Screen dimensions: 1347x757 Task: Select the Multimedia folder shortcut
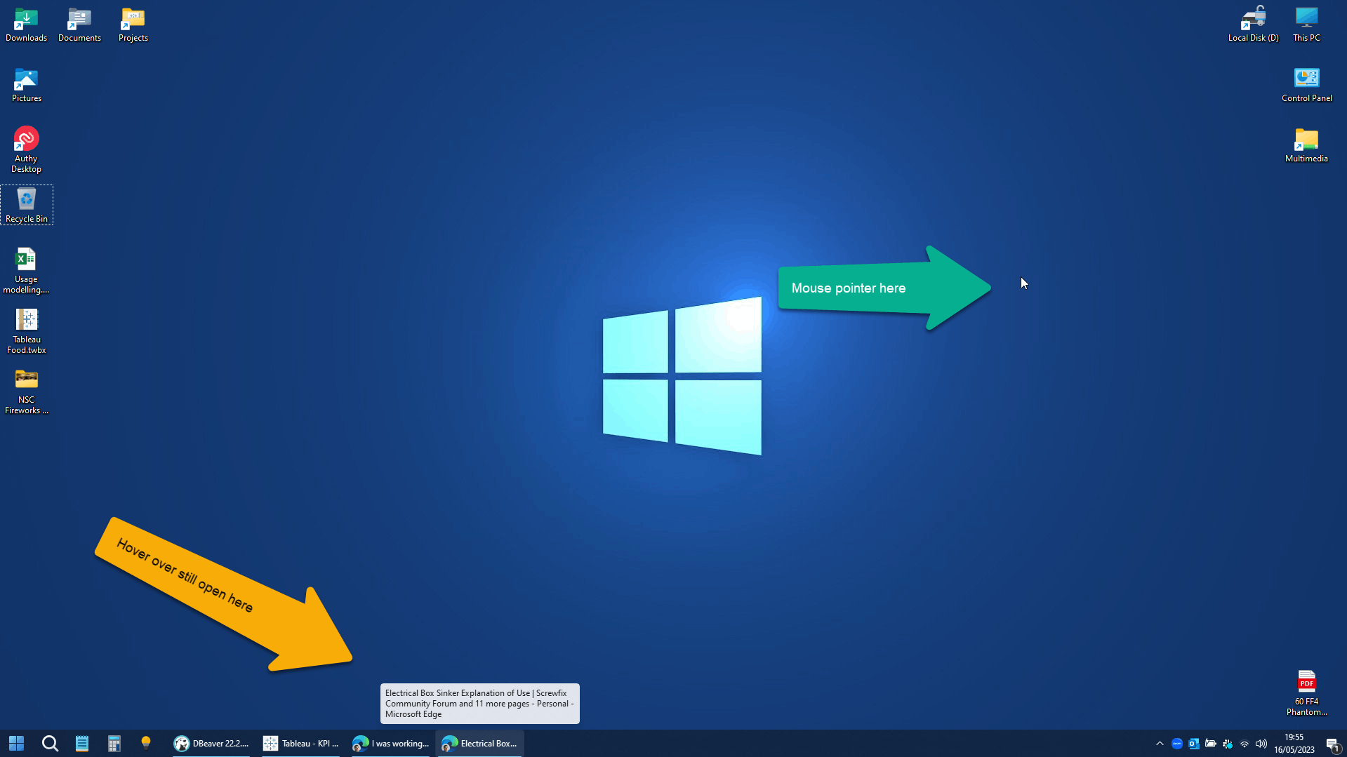[x=1306, y=145]
